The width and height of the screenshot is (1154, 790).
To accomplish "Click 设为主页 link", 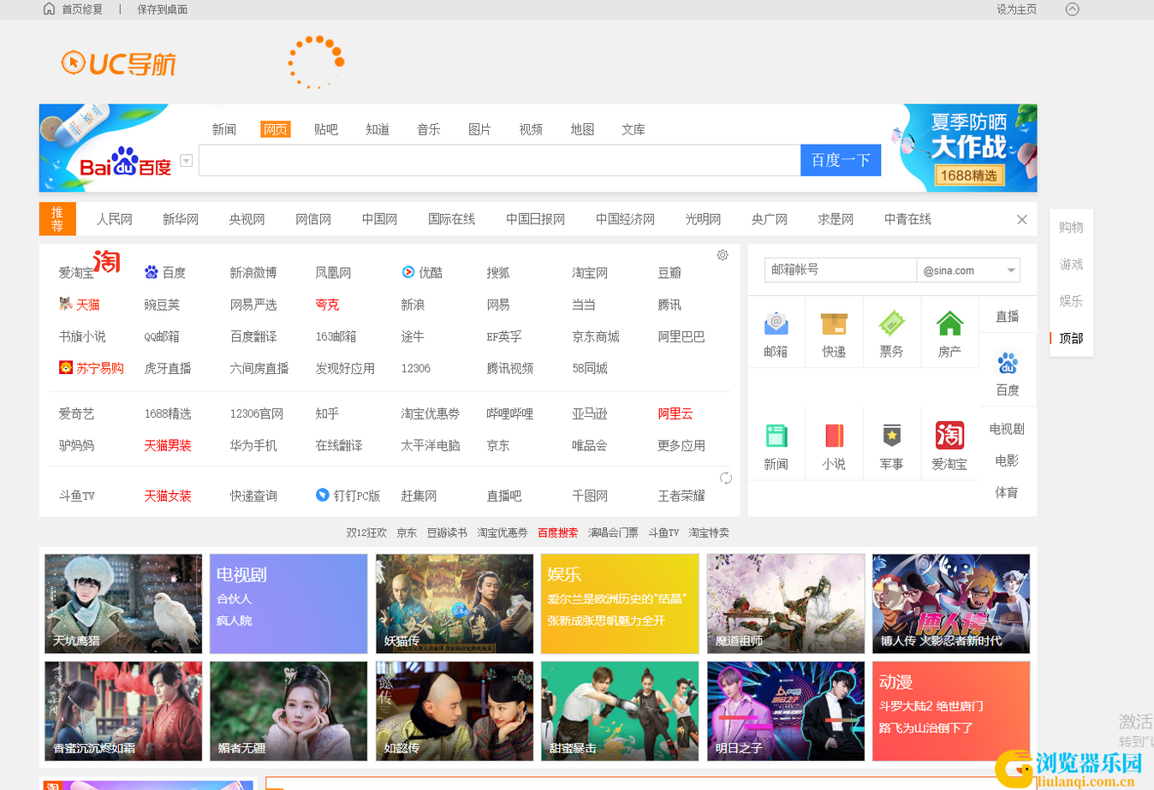I will 1016,9.
